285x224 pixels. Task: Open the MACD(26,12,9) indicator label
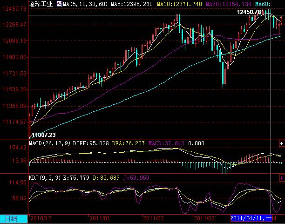(x=50, y=143)
